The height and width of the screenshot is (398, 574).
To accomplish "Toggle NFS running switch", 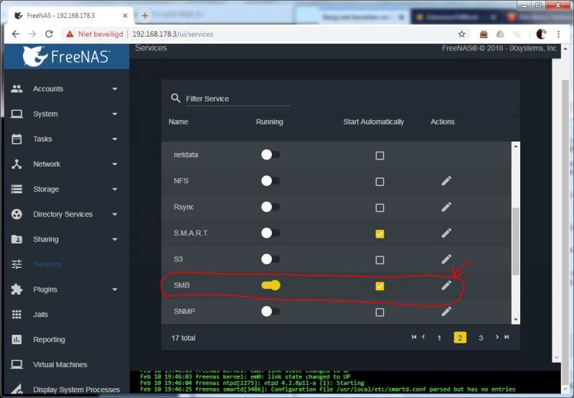I will click(x=270, y=180).
